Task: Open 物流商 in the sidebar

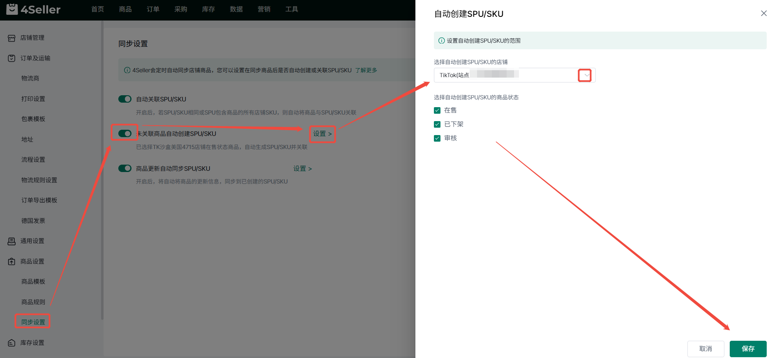Action: point(30,78)
